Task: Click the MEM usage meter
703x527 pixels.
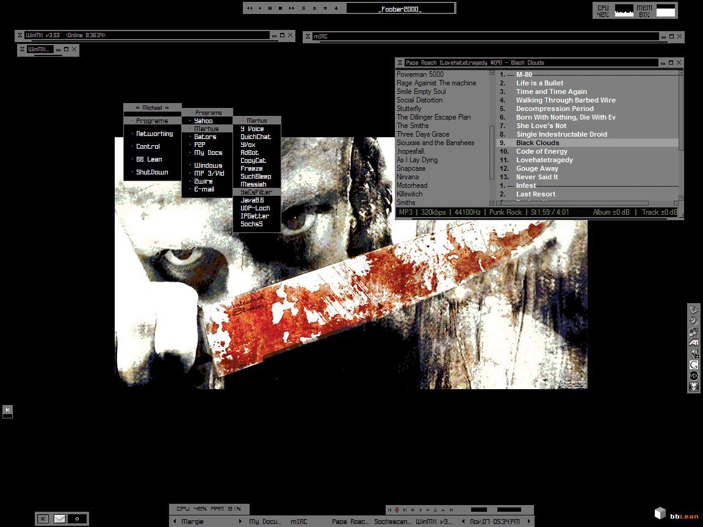Action: [666, 11]
